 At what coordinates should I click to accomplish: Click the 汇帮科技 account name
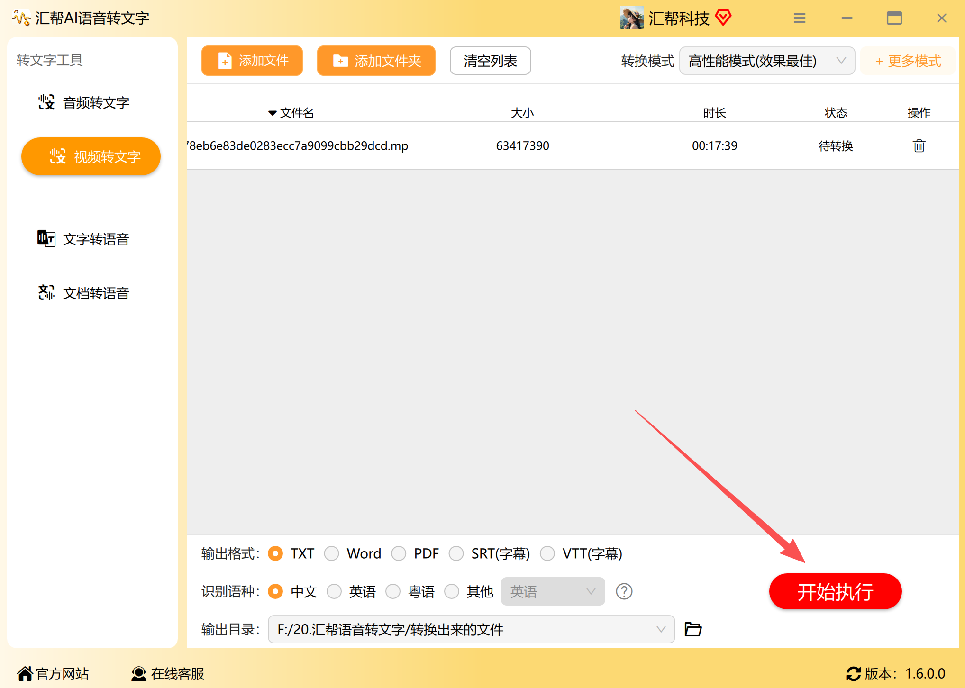pyautogui.click(x=679, y=18)
